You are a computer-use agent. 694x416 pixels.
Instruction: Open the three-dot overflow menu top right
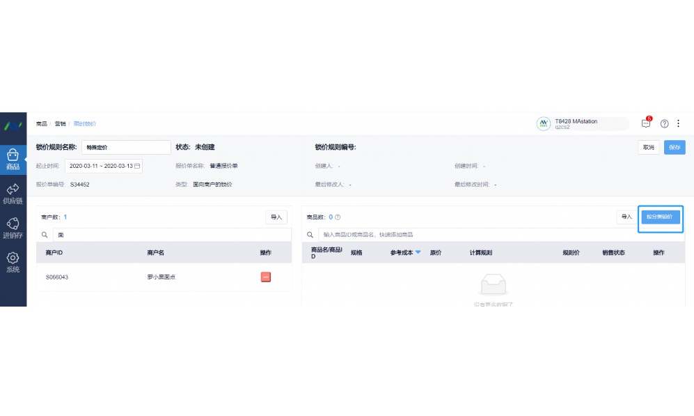(679, 123)
